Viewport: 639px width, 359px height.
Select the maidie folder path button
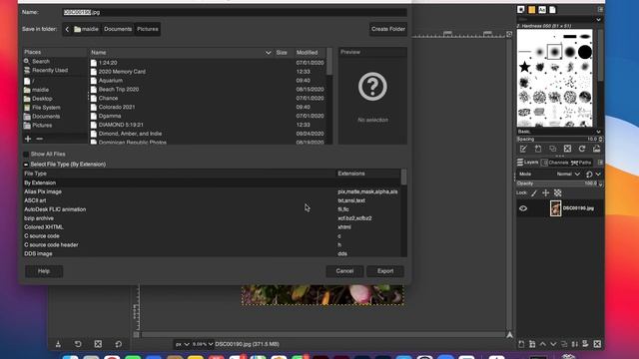pyautogui.click(x=86, y=29)
